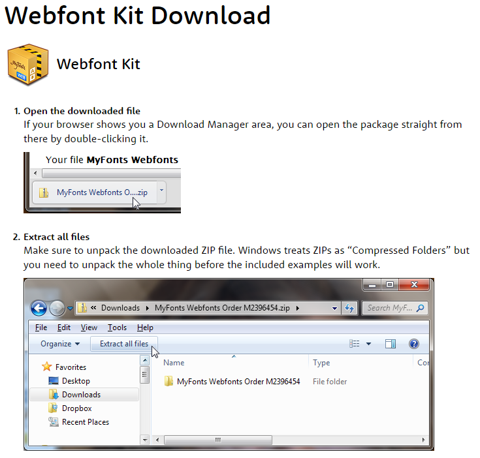Click the Refresh icon beside the address bar
Screen dimensions: 480x458
click(349, 308)
